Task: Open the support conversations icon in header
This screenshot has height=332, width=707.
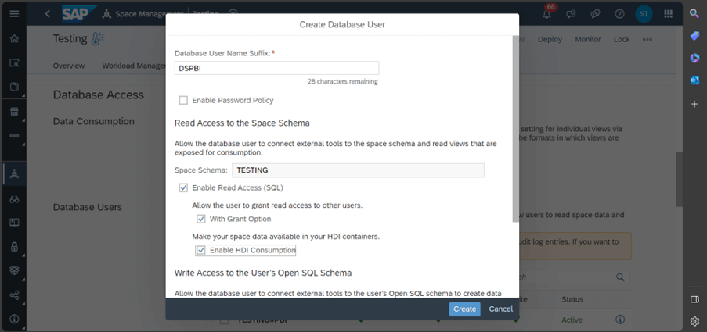Action: [595, 14]
